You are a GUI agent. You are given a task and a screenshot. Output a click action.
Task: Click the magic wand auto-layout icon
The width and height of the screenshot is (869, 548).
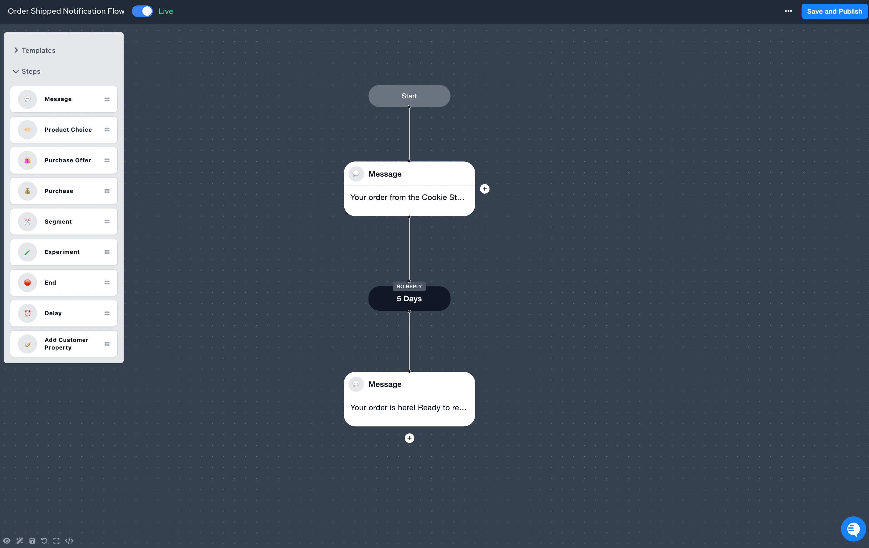tap(19, 540)
